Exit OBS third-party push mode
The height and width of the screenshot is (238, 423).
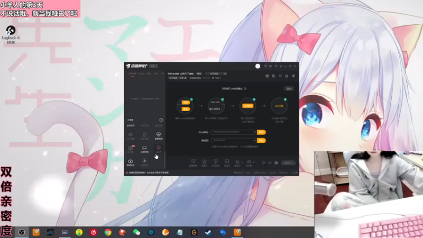pyautogui.click(x=289, y=88)
